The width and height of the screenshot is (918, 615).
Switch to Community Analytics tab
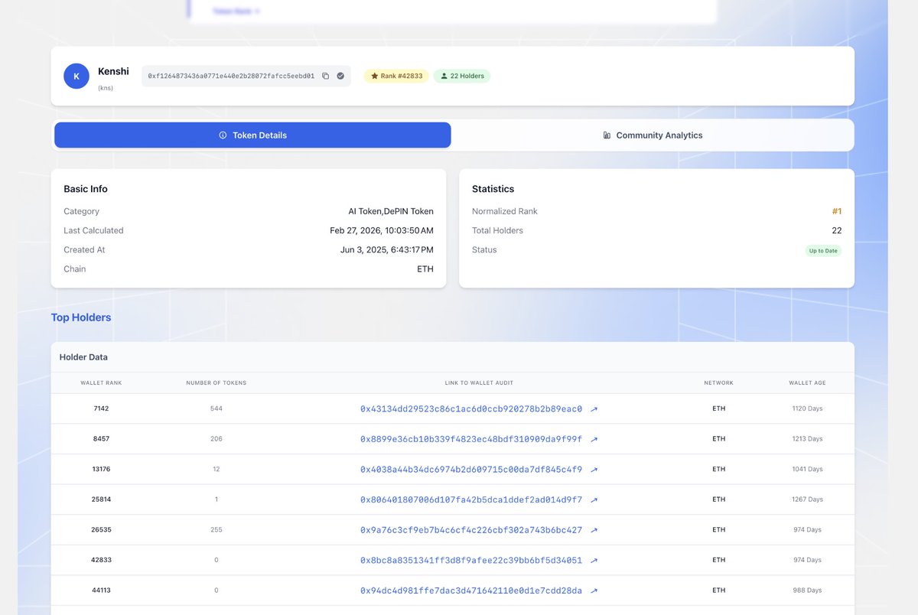point(653,135)
